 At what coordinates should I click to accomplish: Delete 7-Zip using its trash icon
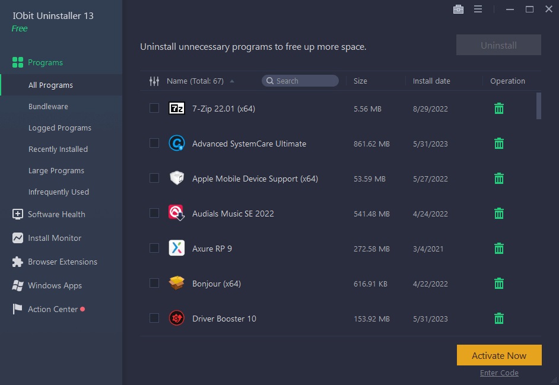coord(498,109)
